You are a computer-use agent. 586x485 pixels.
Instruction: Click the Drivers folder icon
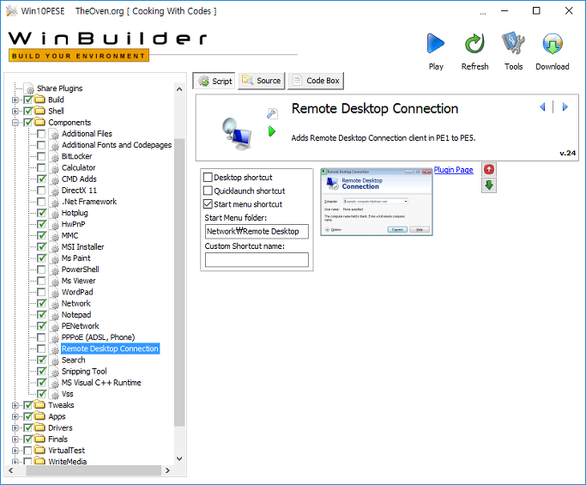click(39, 427)
